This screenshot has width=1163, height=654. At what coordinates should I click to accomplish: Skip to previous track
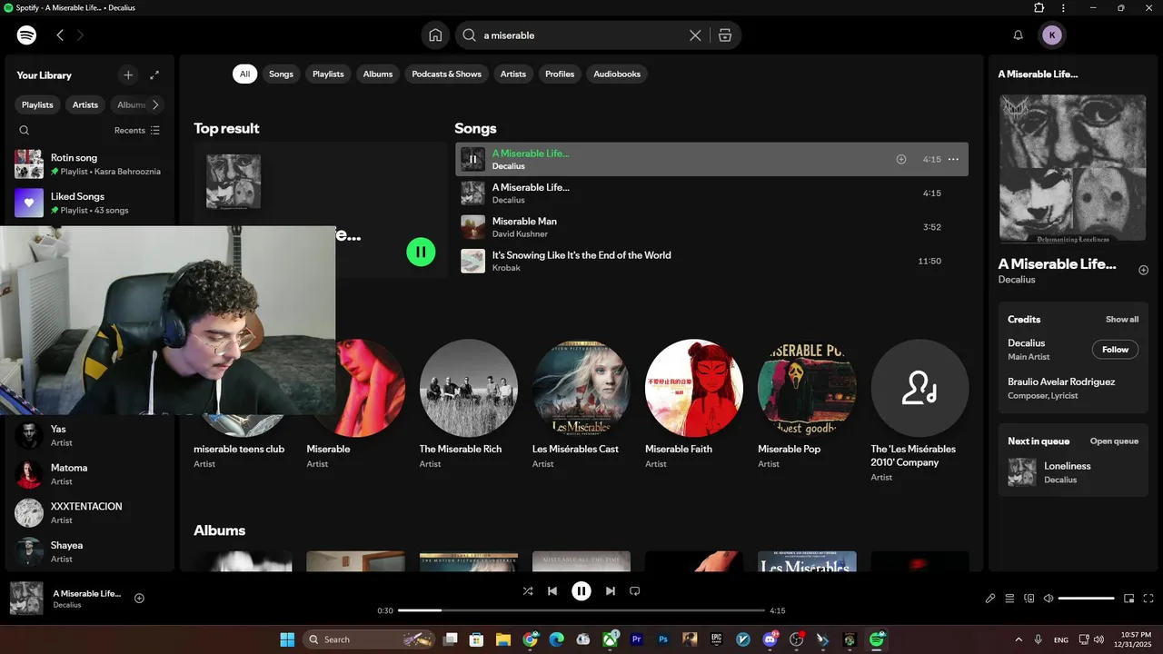[552, 591]
